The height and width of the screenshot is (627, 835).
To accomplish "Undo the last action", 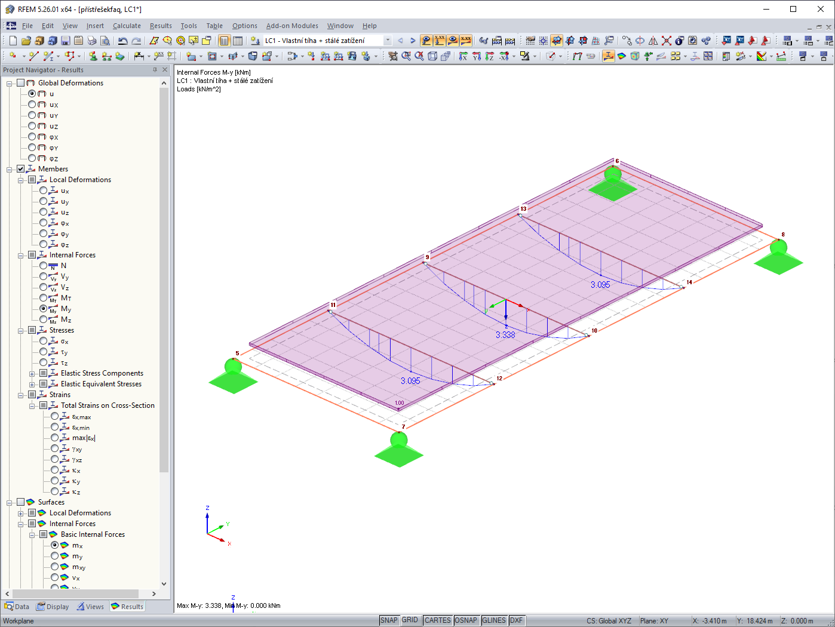I will pos(122,40).
